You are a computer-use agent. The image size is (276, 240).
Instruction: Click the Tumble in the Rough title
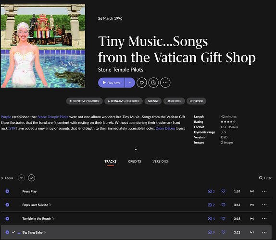(37, 218)
